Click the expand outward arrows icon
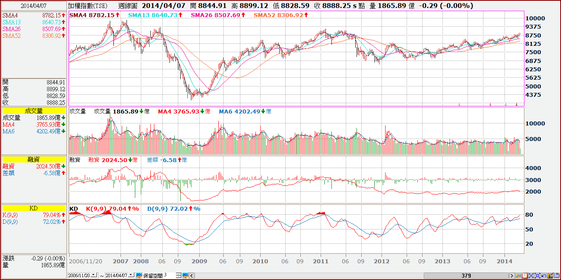 pos(538,276)
